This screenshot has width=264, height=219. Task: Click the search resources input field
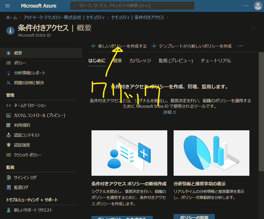pyautogui.click(x=132, y=6)
